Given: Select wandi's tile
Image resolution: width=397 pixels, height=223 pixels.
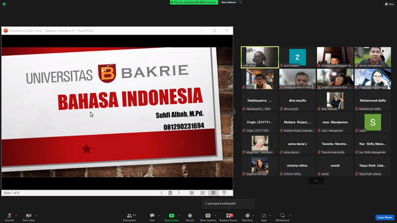Looking at the screenshot, I should pos(335,166).
